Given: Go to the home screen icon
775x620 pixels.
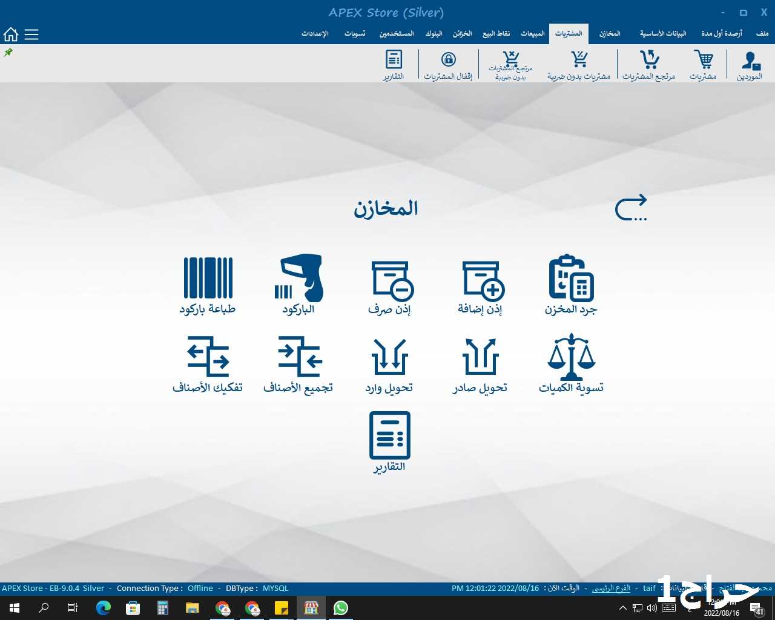Looking at the screenshot, I should [x=11, y=35].
